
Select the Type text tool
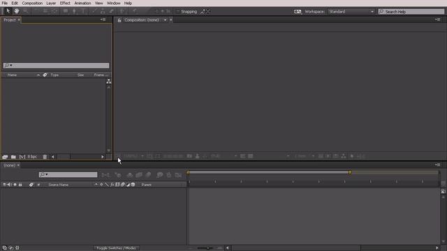(83, 11)
